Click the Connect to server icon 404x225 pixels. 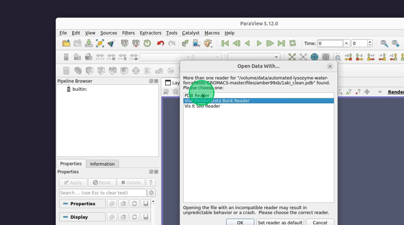tap(125, 43)
